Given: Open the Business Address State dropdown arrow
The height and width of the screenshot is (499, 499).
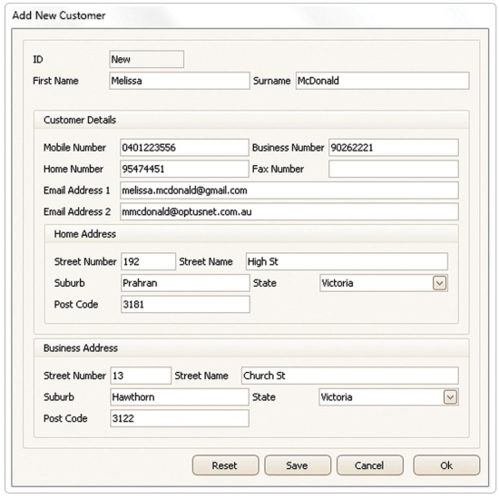Looking at the screenshot, I should (450, 396).
